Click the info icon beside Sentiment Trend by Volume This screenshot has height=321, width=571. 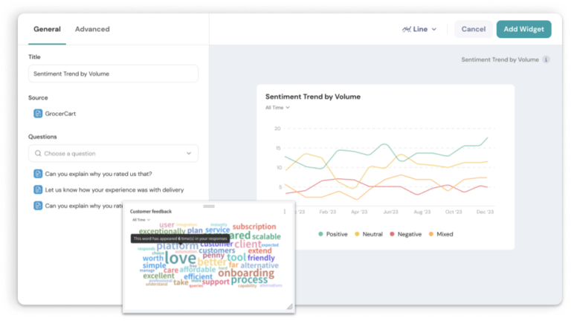(546, 59)
